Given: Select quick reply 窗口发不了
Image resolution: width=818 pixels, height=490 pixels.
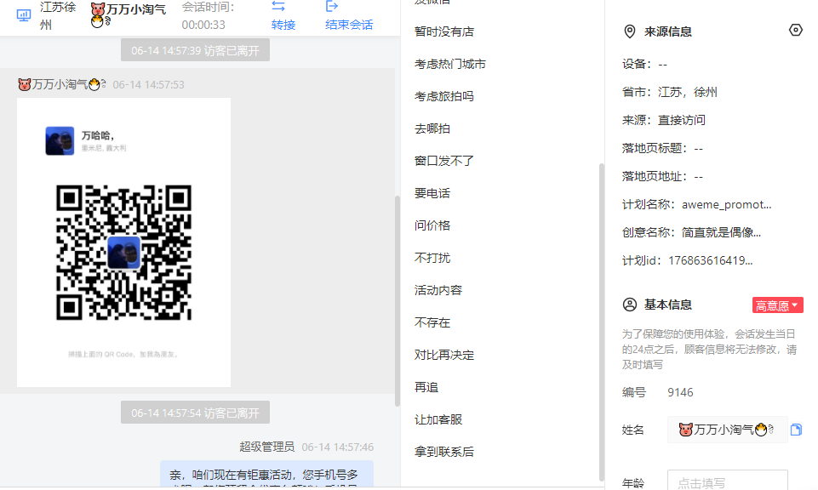Looking at the screenshot, I should 444,161.
